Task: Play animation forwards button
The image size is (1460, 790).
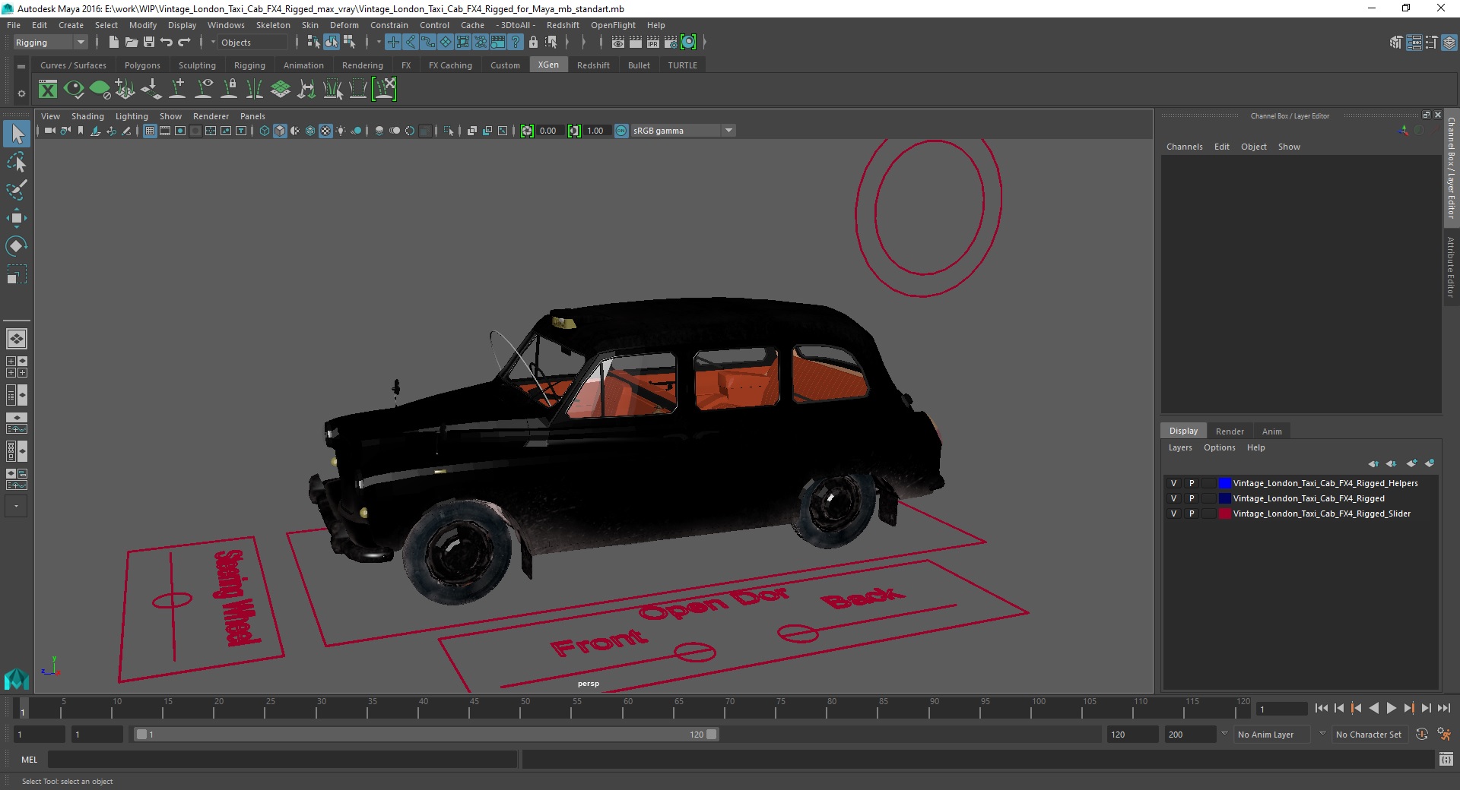Action: pos(1391,708)
